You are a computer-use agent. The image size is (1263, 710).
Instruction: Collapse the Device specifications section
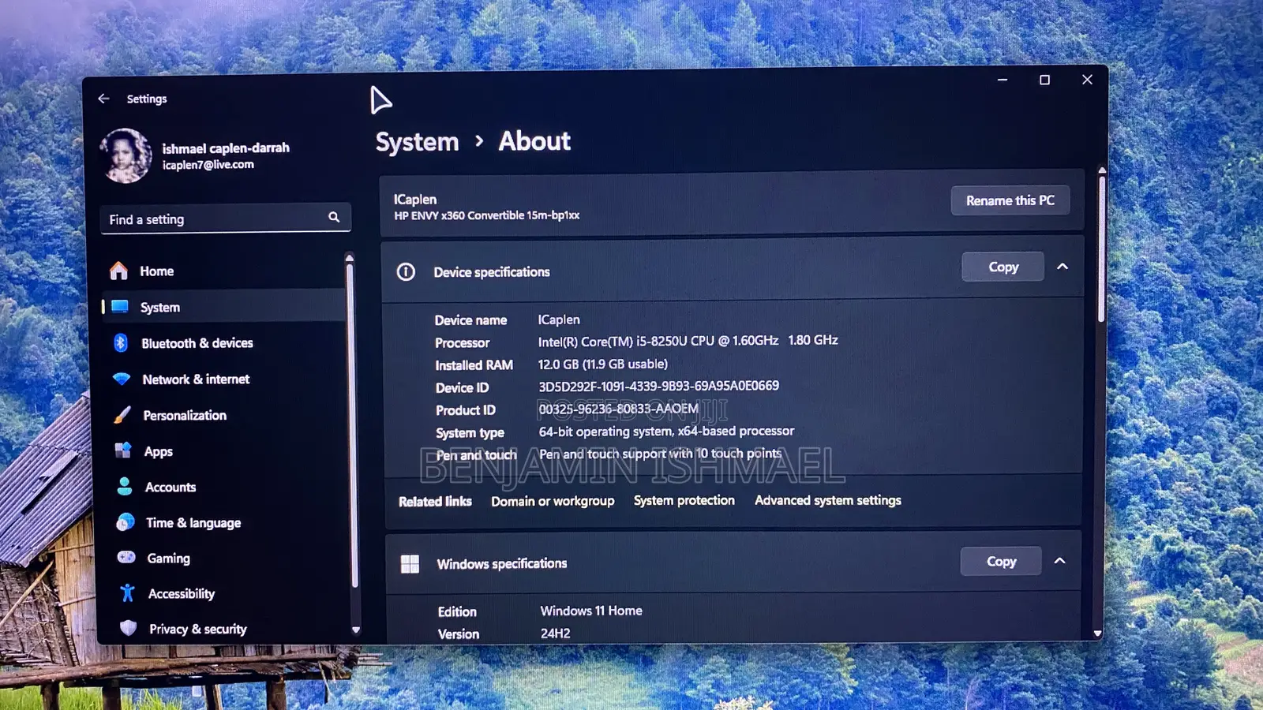click(1062, 267)
